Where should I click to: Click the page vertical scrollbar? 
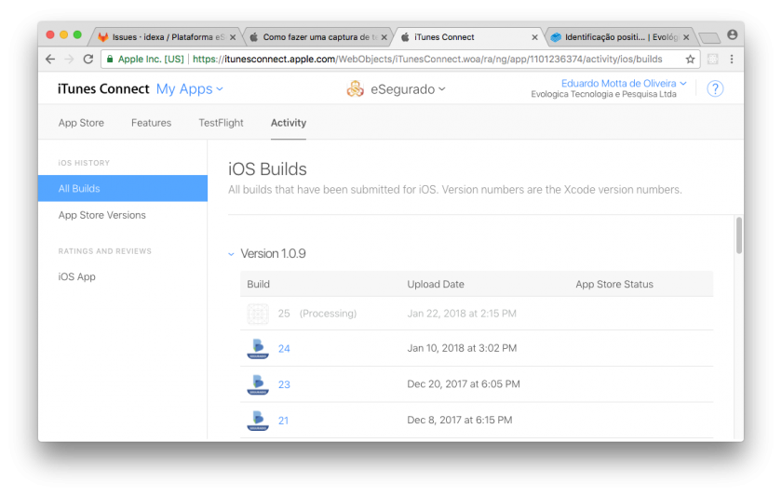point(739,235)
